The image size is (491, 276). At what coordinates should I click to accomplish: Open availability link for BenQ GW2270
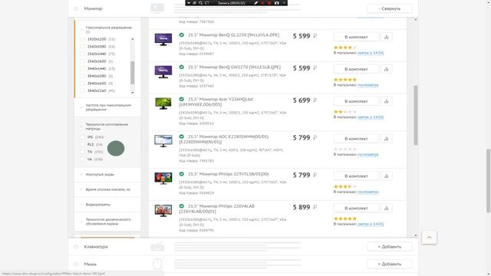click(368, 85)
